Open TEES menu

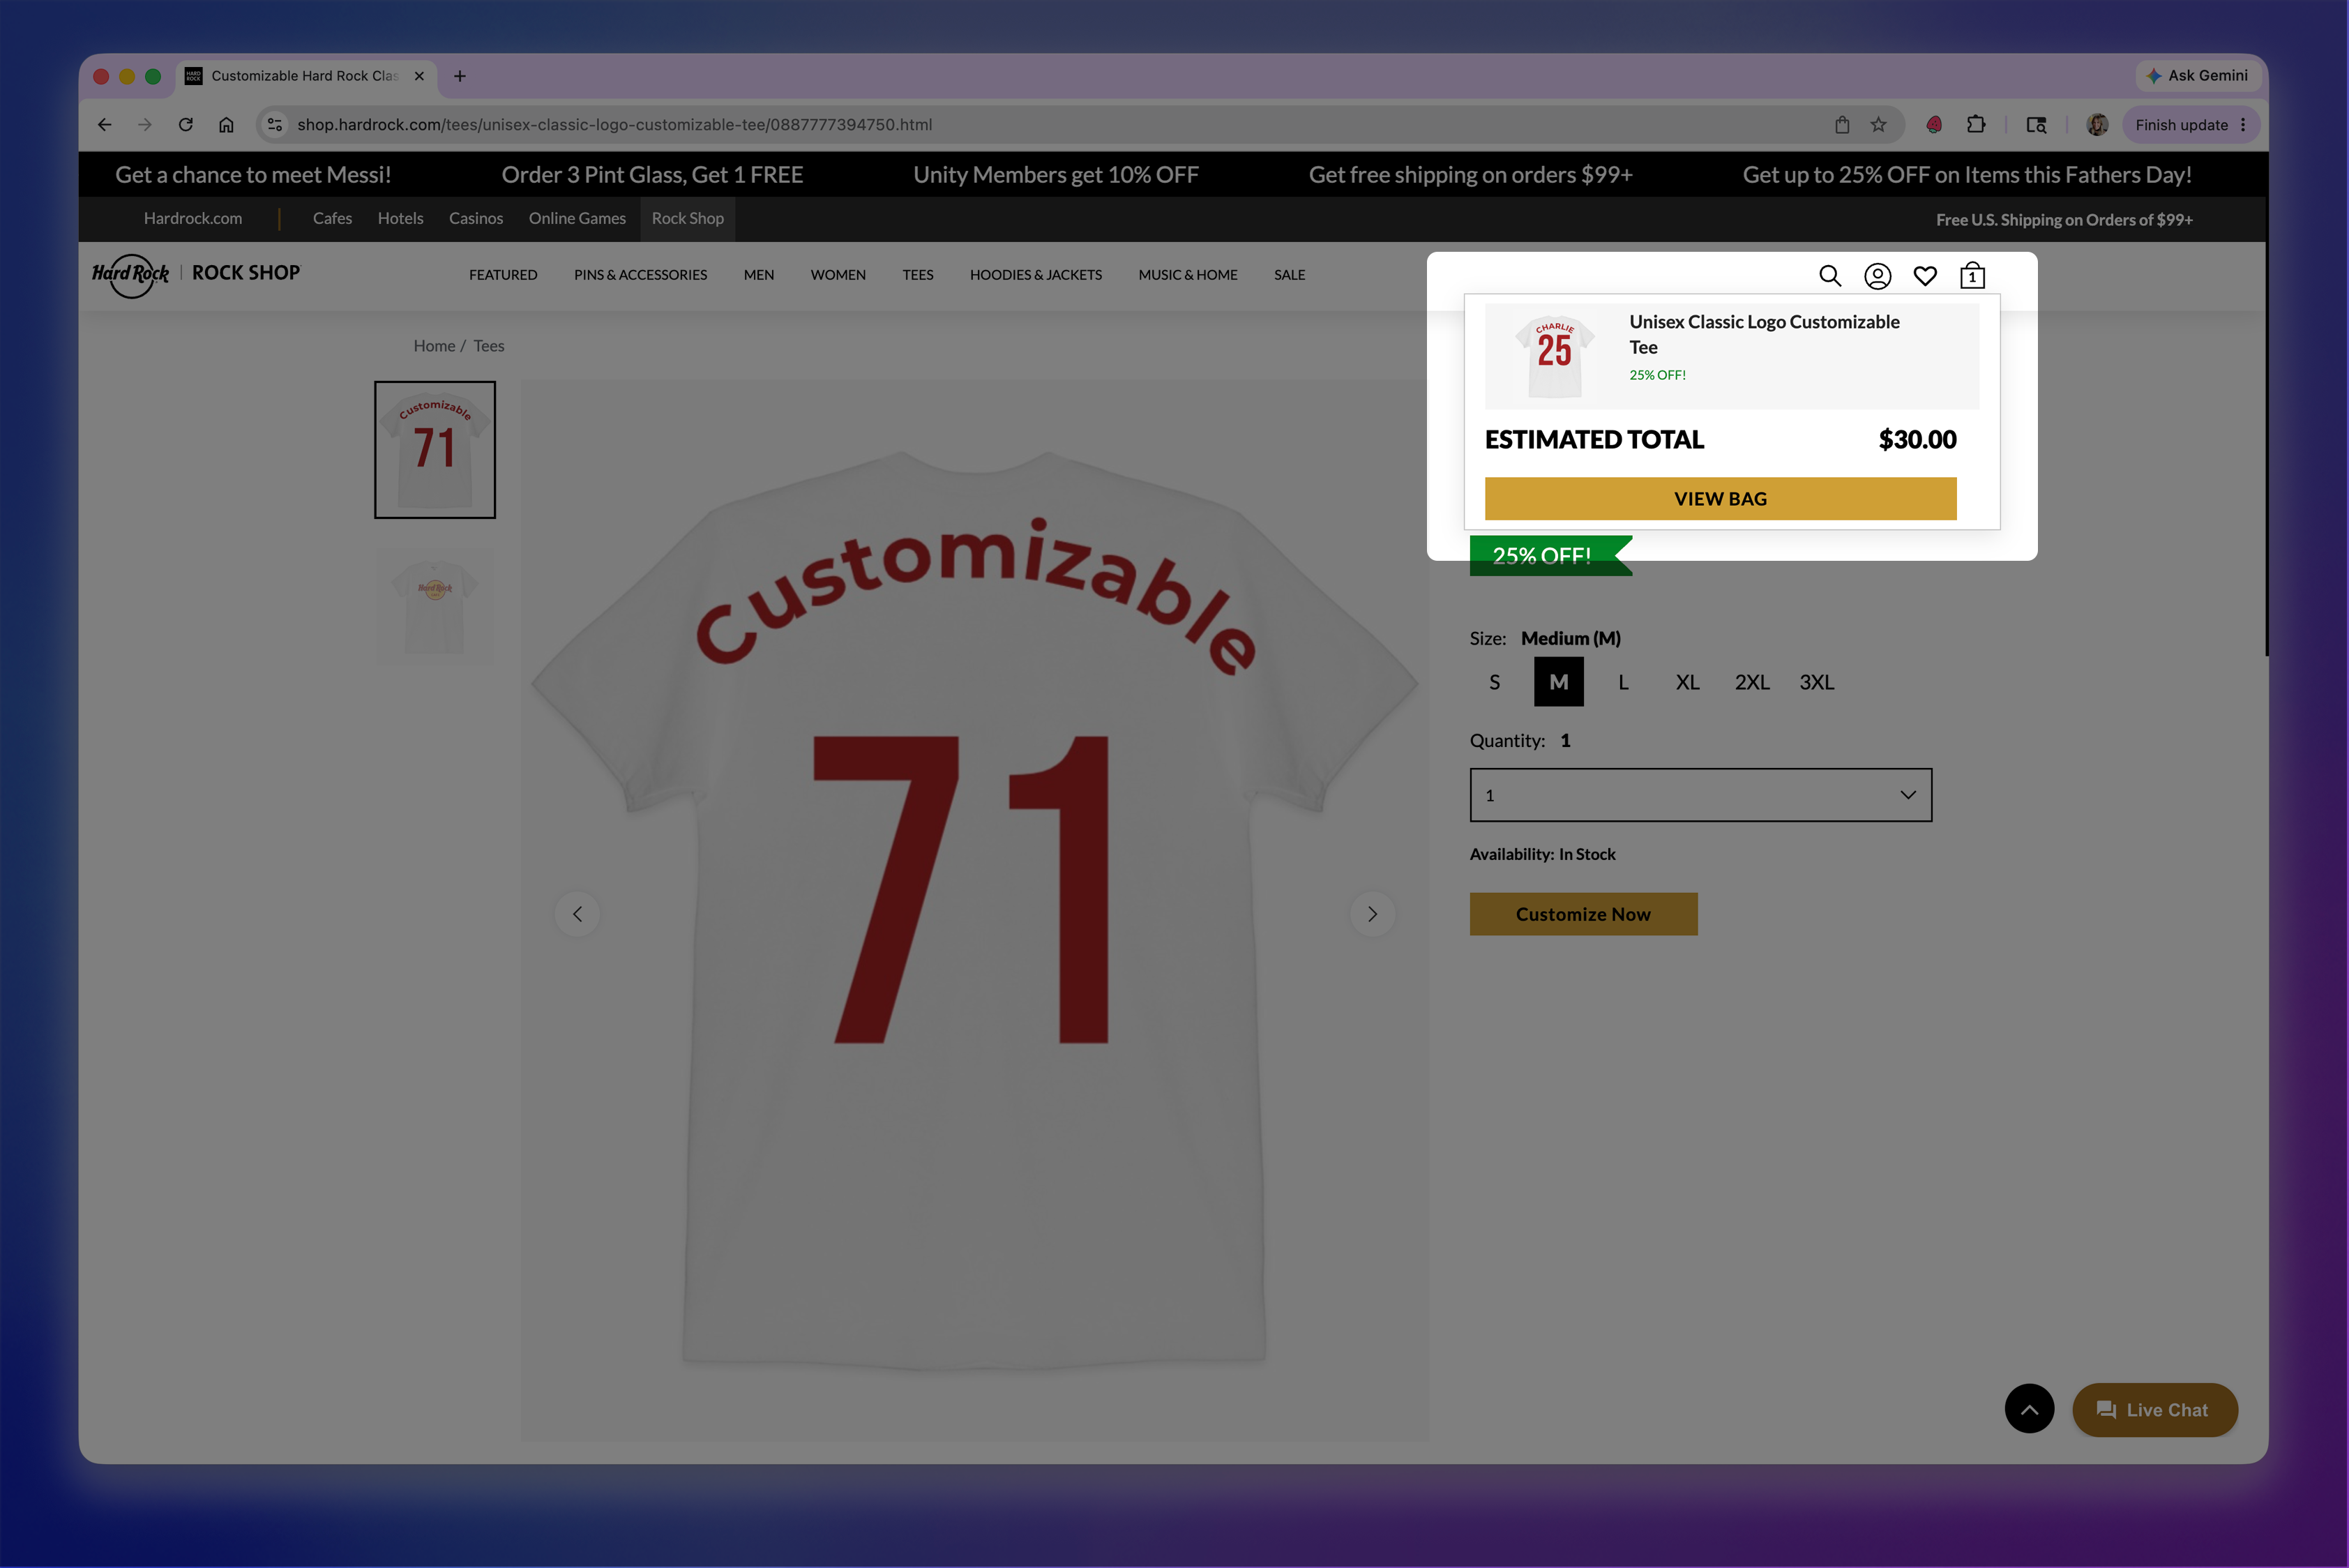(917, 275)
